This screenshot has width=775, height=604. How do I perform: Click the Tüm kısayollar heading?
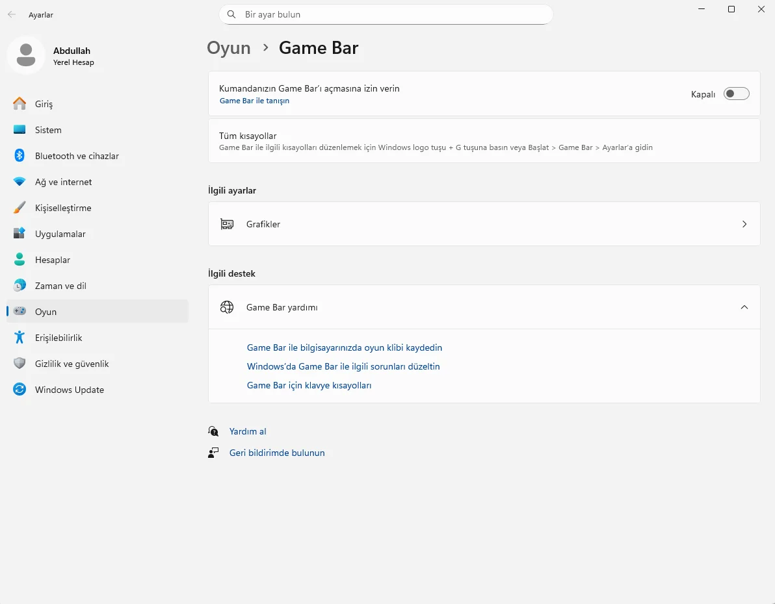[248, 136]
